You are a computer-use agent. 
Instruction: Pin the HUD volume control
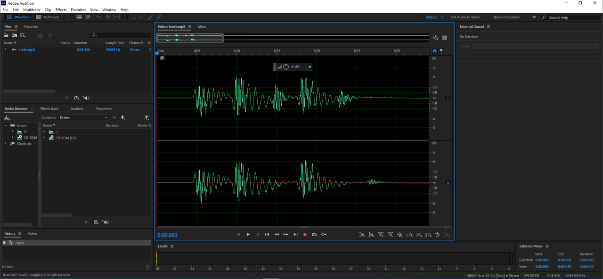310,67
